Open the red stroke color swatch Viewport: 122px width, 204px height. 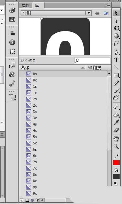116,163
